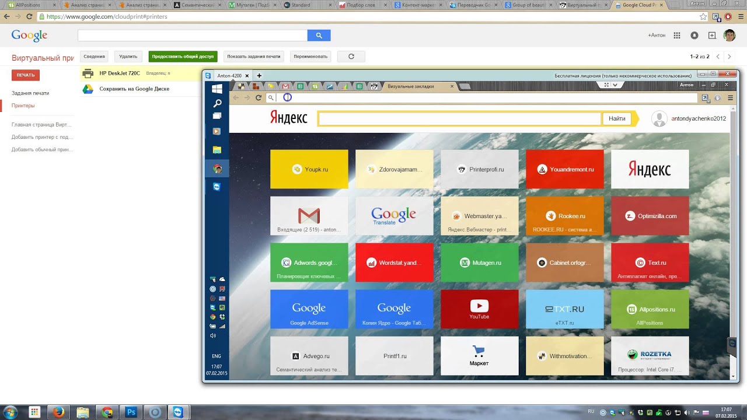Expand the TeamViewer toolbar chevron

pos(615,85)
